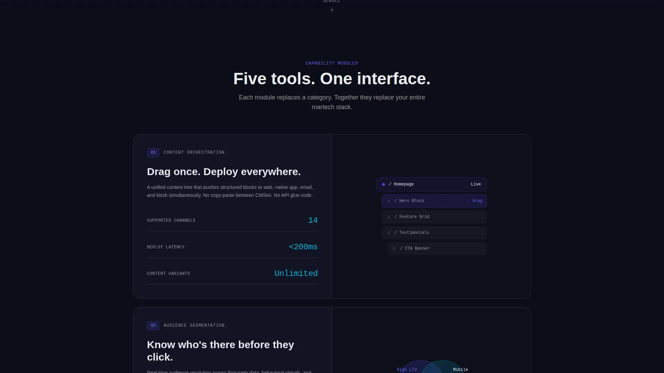This screenshot has height=373, width=664.
Task: Click the AUDIENCE SEGMENTATION label
Action: point(194,325)
